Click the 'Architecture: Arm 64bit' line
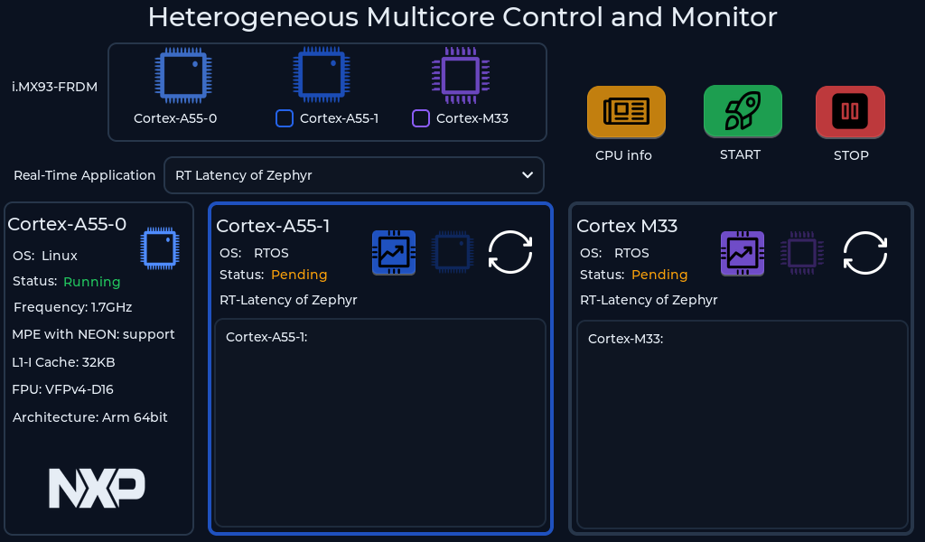The image size is (925, 542). pos(89,417)
